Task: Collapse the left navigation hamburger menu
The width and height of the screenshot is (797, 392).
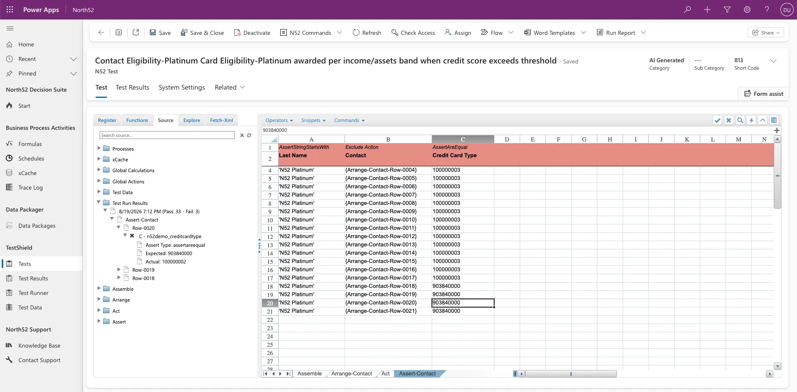Action: [10, 28]
